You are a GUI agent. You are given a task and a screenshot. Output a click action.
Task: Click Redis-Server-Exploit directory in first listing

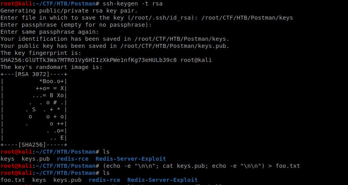(x=131, y=159)
